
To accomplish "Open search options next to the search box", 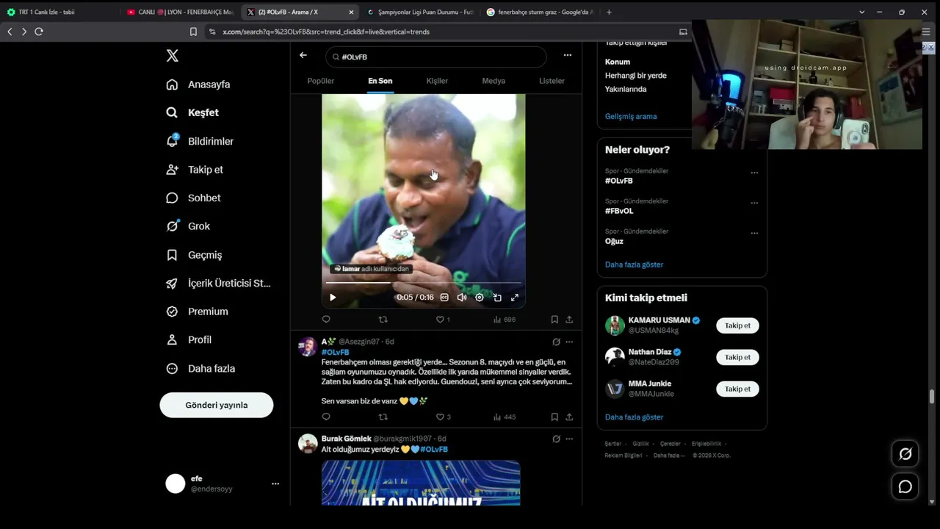I will (x=567, y=55).
